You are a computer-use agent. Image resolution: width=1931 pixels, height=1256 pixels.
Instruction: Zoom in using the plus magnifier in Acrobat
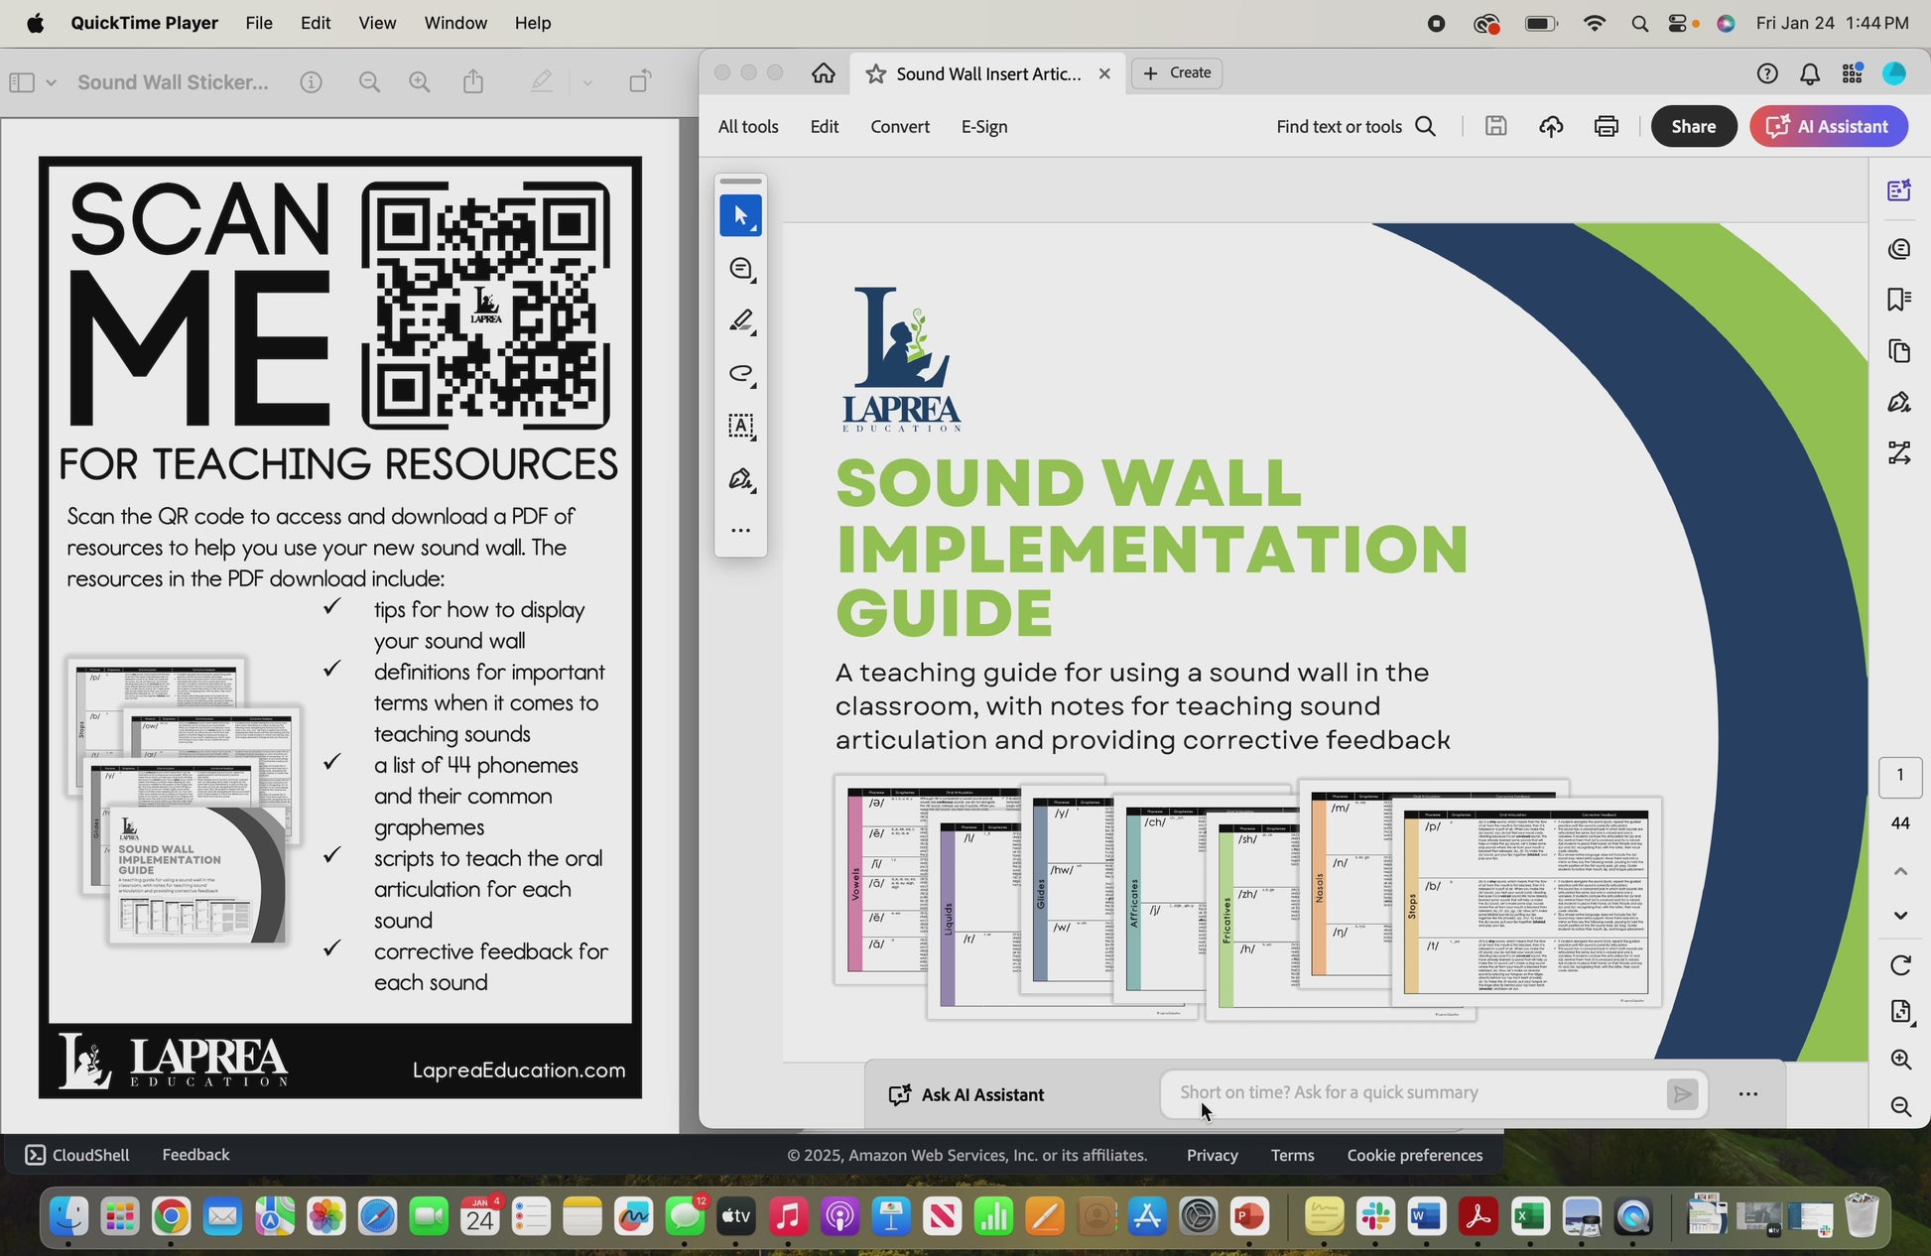tap(1900, 1059)
